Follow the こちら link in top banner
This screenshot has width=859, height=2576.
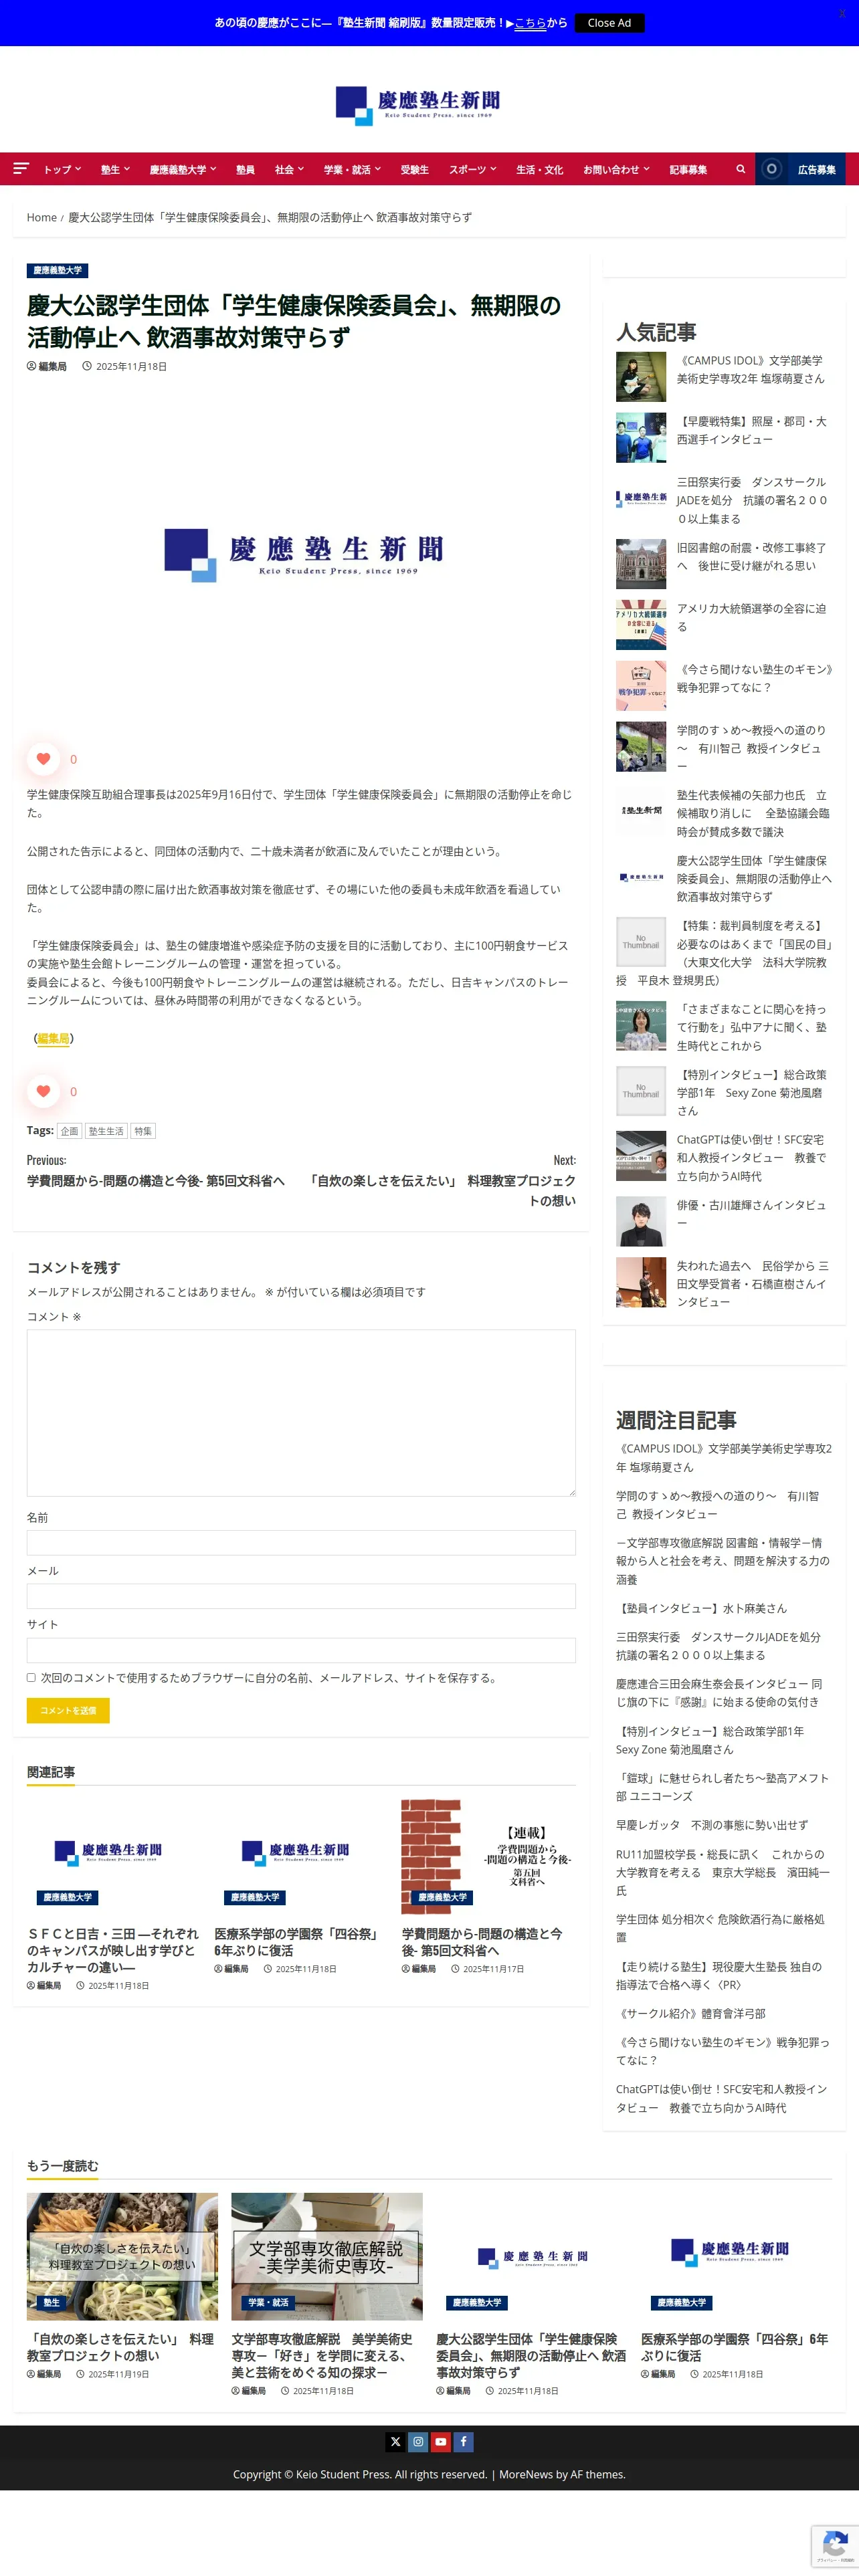tap(530, 22)
